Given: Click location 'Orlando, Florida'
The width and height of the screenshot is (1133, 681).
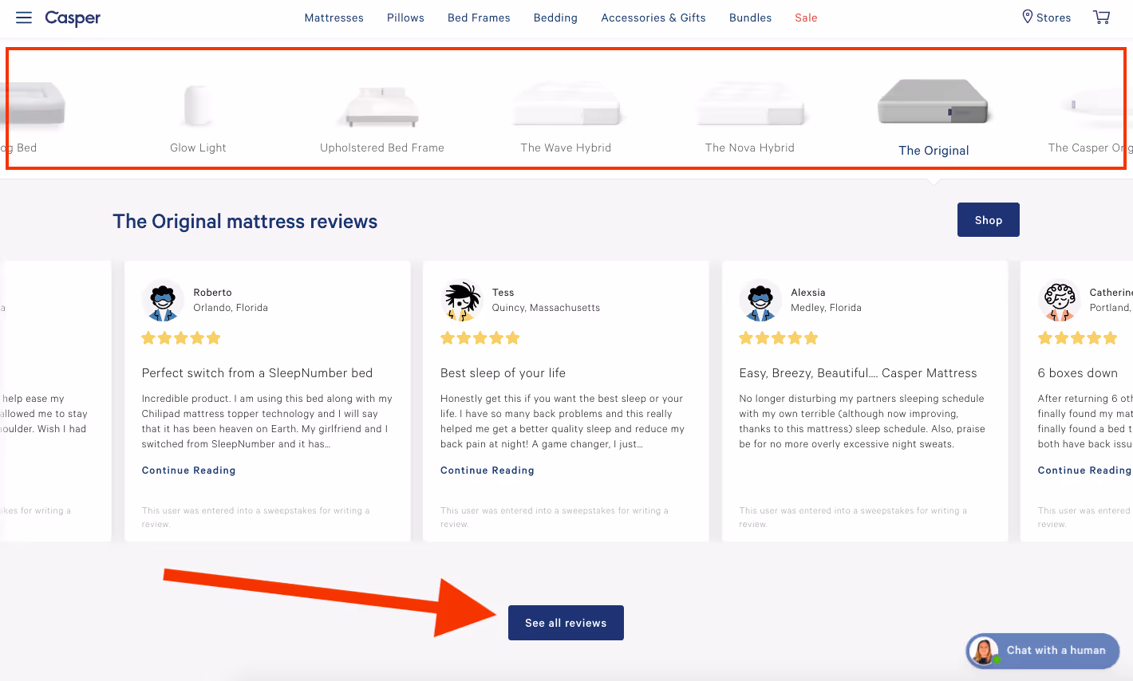Looking at the screenshot, I should [231, 308].
